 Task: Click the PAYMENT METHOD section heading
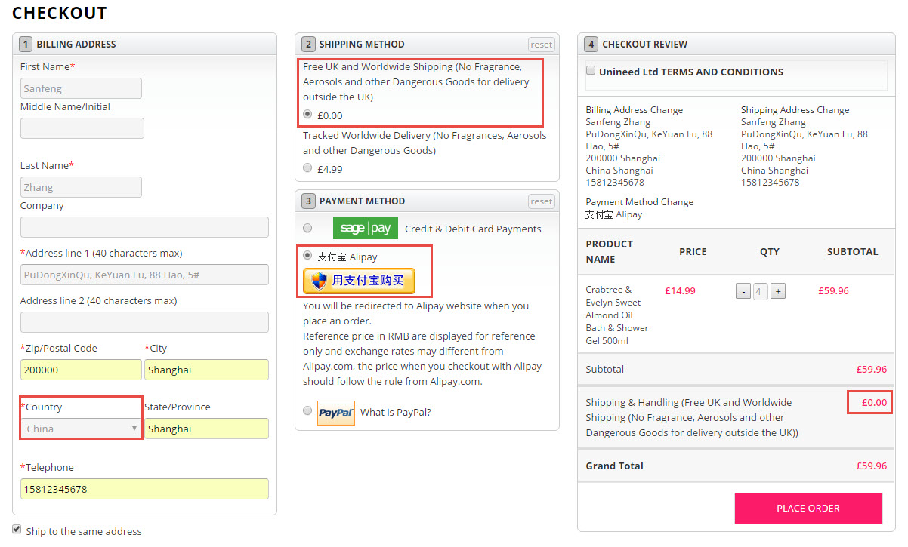pos(362,201)
